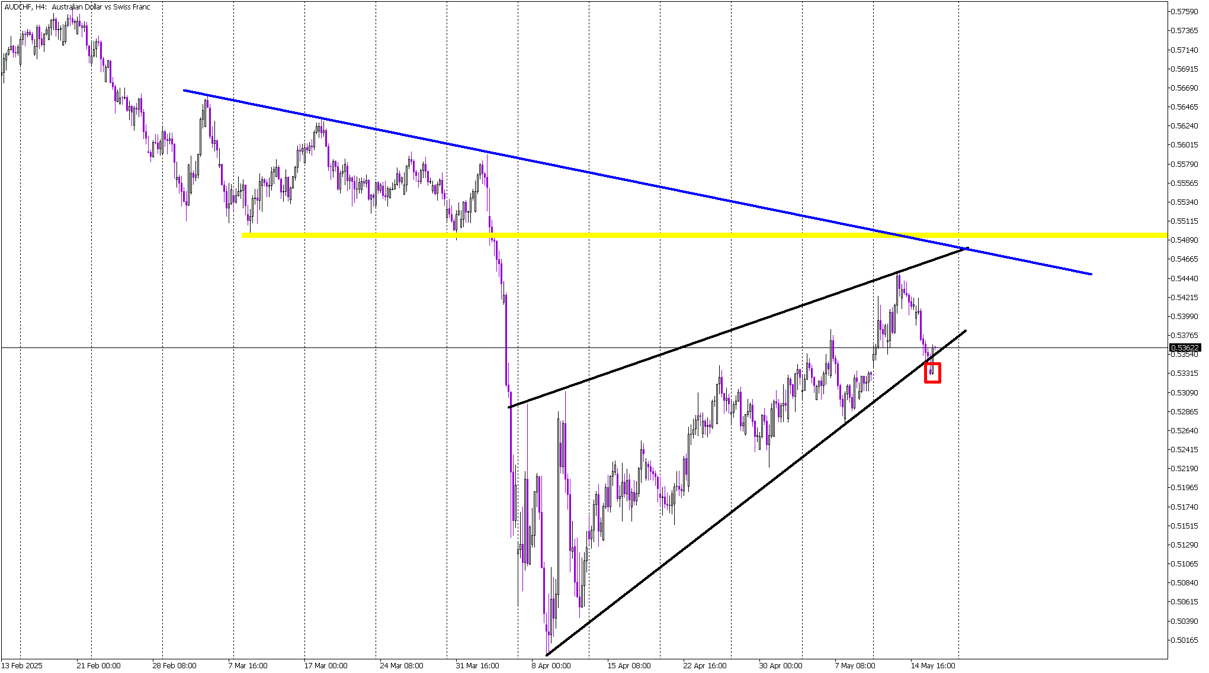Click price label 0.56915
The image size is (1209, 673).
[1185, 69]
